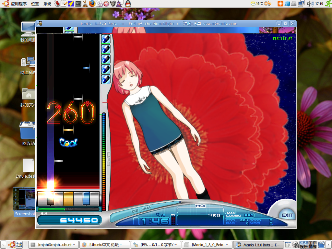
Task: Click the red power switch launcher icon
Action: point(57,4)
